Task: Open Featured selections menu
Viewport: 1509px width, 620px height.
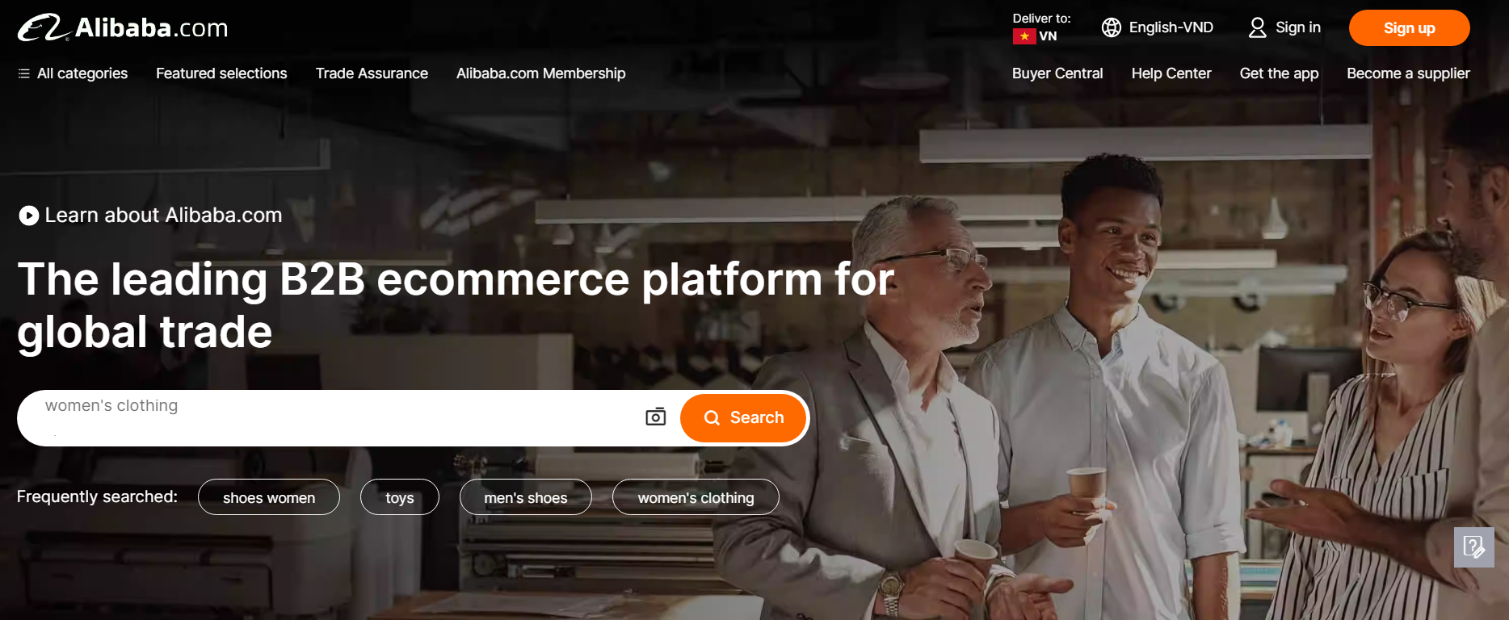Action: pos(221,73)
